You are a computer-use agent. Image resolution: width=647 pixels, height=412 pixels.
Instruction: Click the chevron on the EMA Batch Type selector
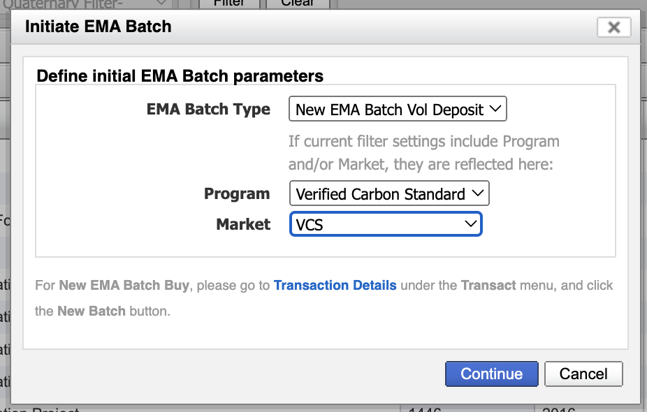[x=495, y=108]
